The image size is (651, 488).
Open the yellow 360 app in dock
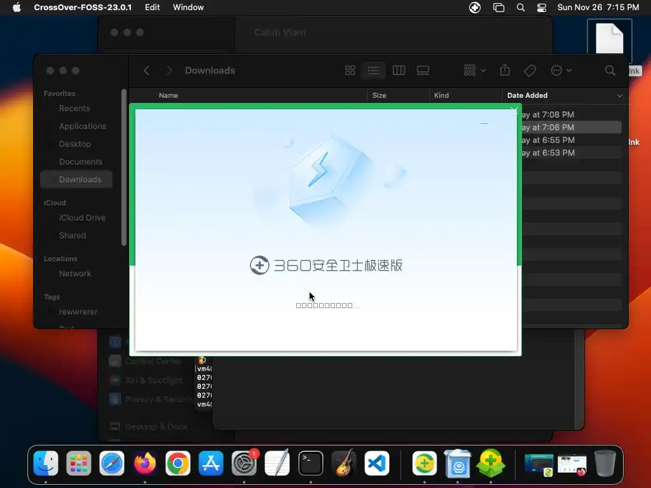[424, 463]
